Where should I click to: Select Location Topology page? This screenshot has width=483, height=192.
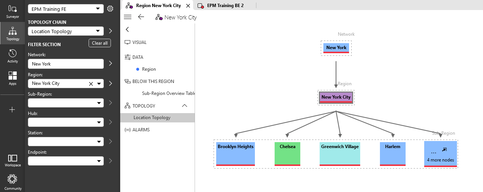(157, 118)
